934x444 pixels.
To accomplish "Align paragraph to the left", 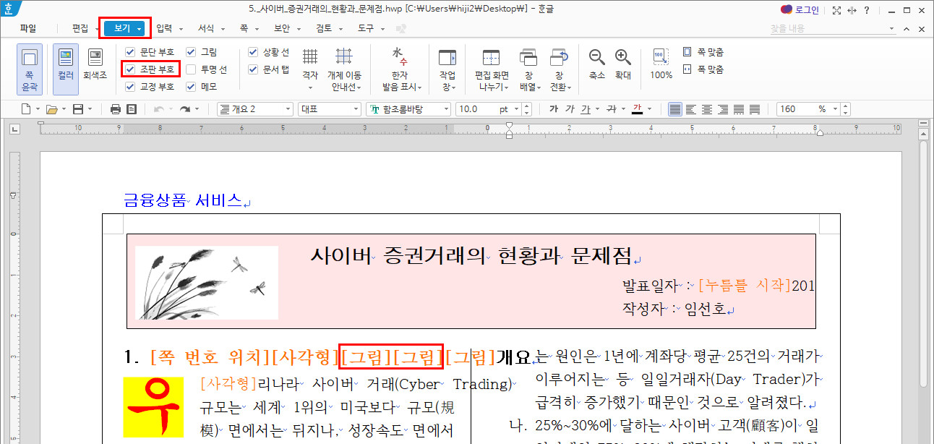I will pos(691,109).
